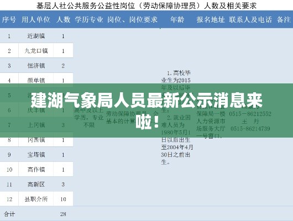The width and height of the screenshot is (293, 221).
Task: Select headcount 2 in 恒济镇 row
Action: coord(63,66)
